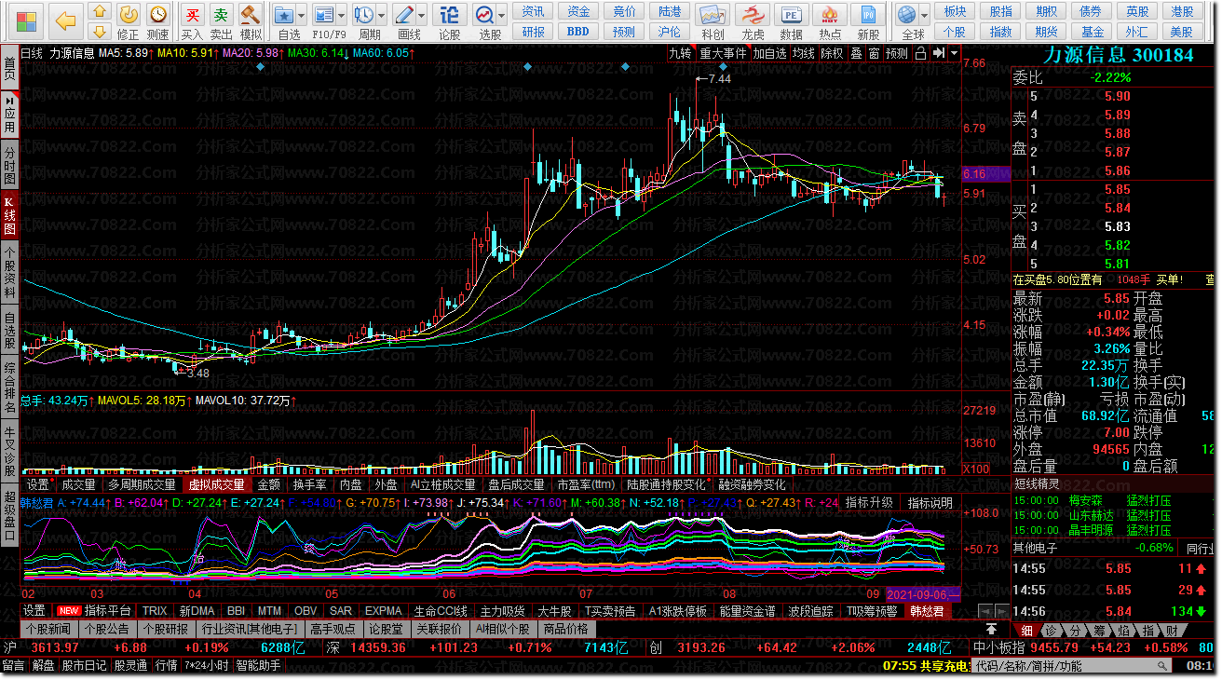Image resolution: width=1222 pixels, height=680 pixels.
Task: Click the 板块 sector button
Action: pos(955,11)
